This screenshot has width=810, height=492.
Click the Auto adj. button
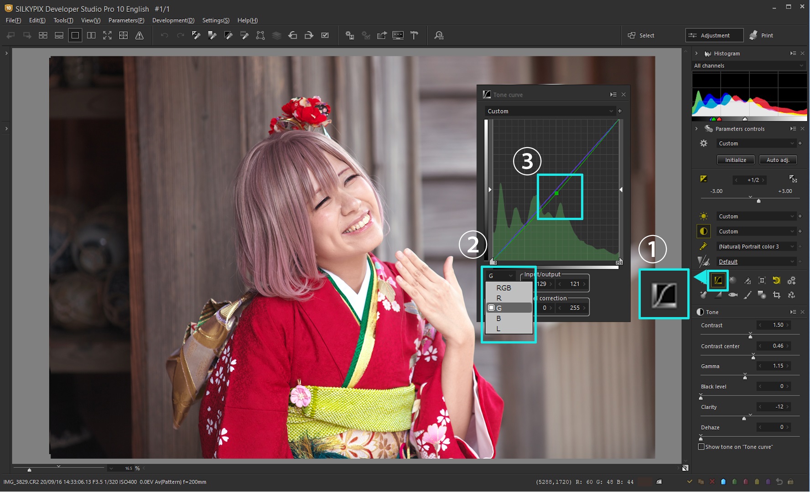point(778,160)
